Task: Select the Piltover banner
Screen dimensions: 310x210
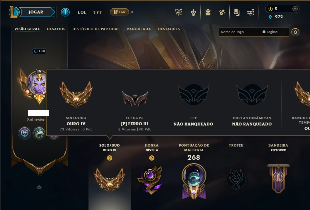Action: [278, 178]
